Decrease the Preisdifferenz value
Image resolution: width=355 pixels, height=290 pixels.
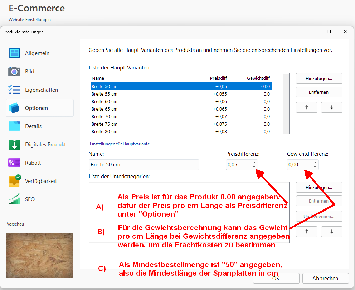(254, 167)
